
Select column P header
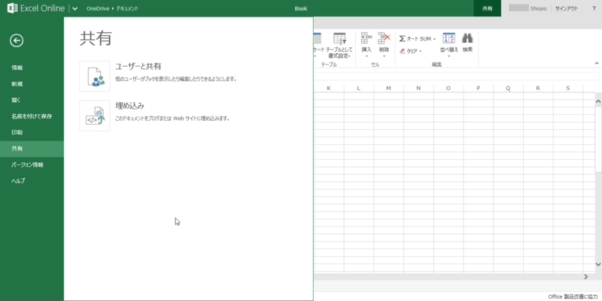[x=478, y=88]
